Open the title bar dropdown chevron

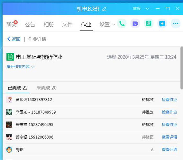pos(147,9)
